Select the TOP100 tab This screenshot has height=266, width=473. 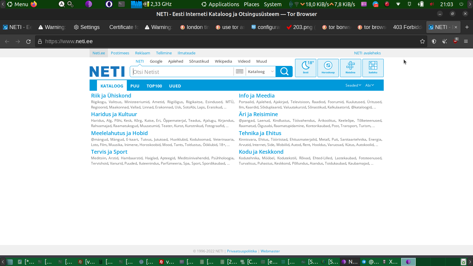[154, 86]
